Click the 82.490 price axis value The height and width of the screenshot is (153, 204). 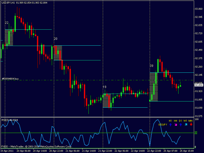199,50
